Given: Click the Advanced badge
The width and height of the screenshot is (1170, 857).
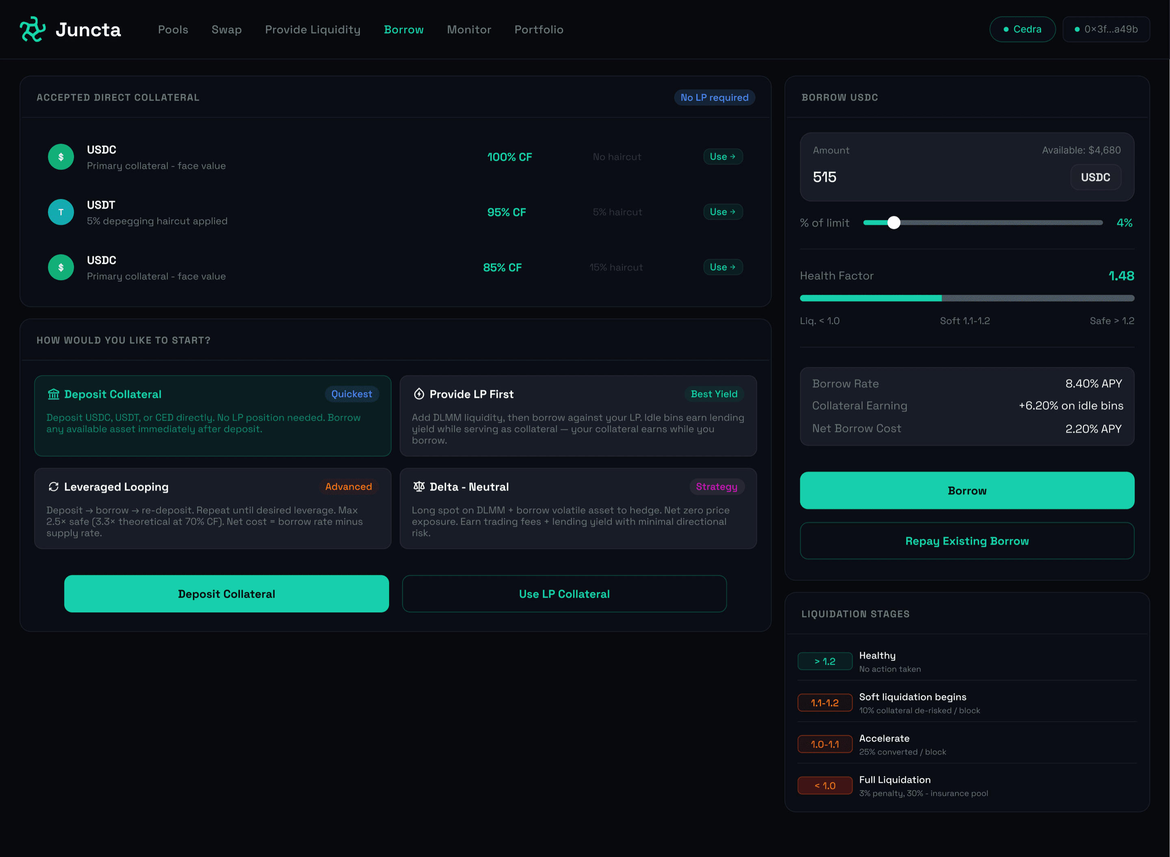Looking at the screenshot, I should point(349,486).
